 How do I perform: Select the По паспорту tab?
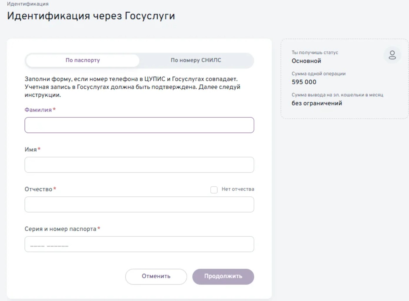[x=82, y=61]
